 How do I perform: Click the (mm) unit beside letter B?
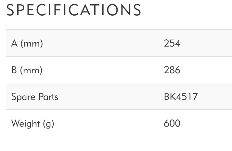pyautogui.click(x=32, y=70)
